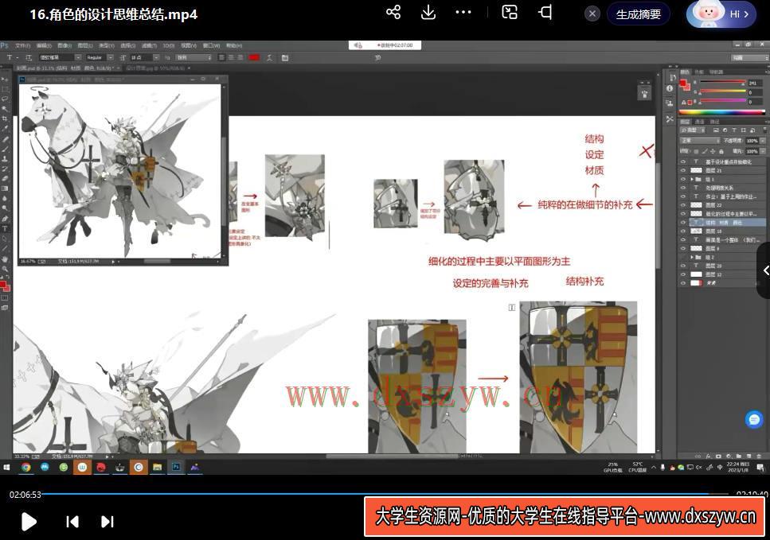Image resolution: width=770 pixels, height=540 pixels.
Task: Open the character panel toggle icon
Action: pyautogui.click(x=285, y=57)
